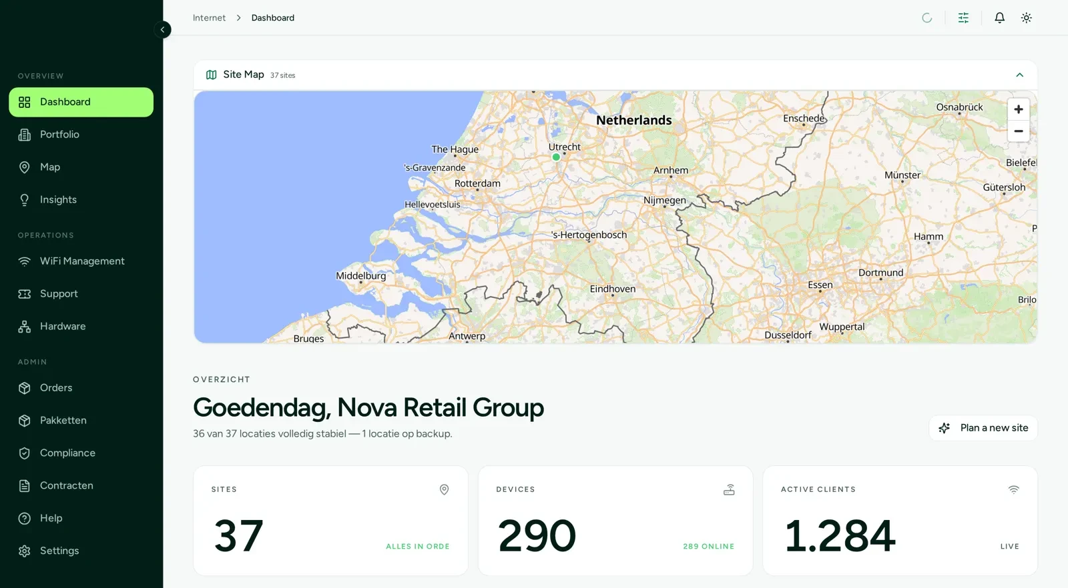The width and height of the screenshot is (1068, 588).
Task: Click the Compliance shield icon
Action: (x=25, y=453)
